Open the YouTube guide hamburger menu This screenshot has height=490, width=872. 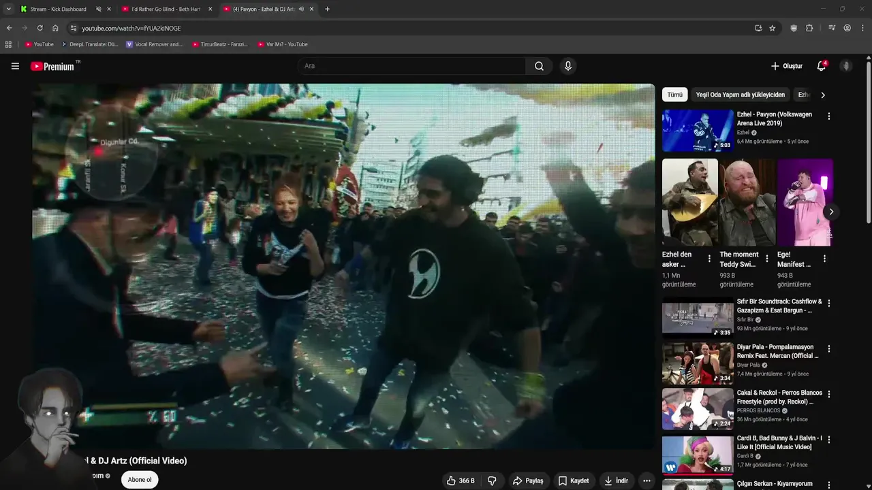coord(15,66)
